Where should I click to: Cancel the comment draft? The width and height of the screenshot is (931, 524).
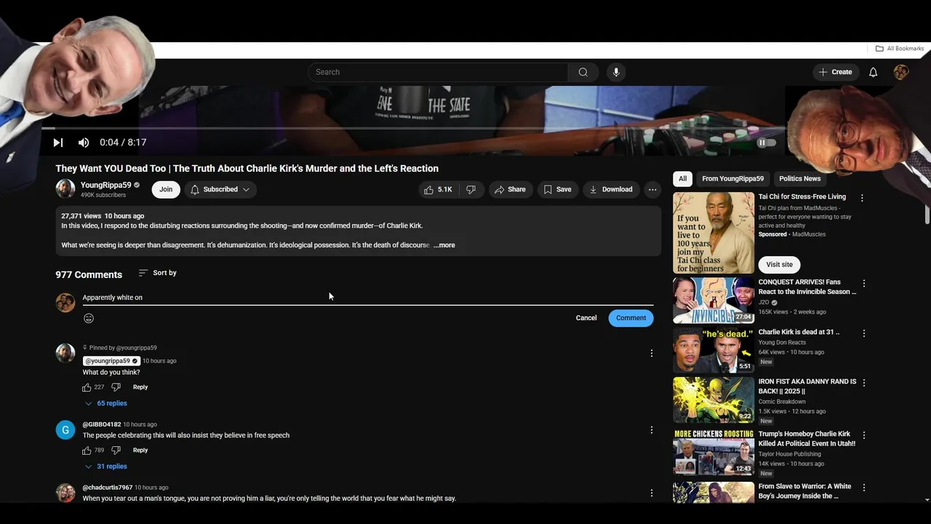coord(586,318)
